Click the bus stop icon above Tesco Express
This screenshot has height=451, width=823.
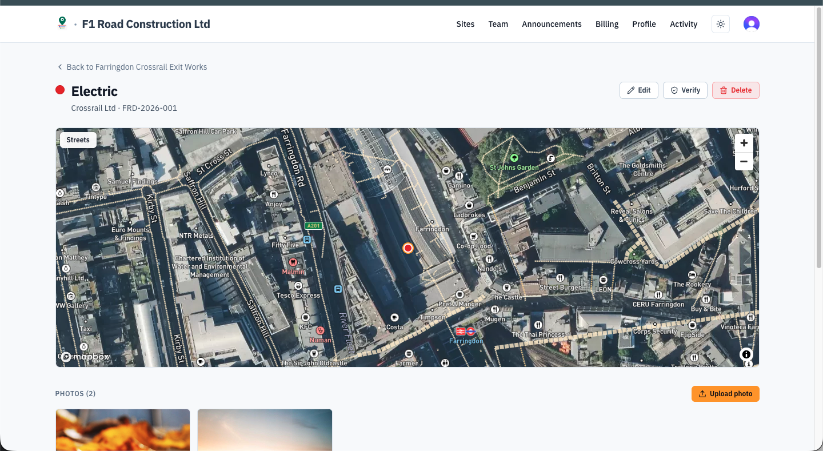(338, 289)
